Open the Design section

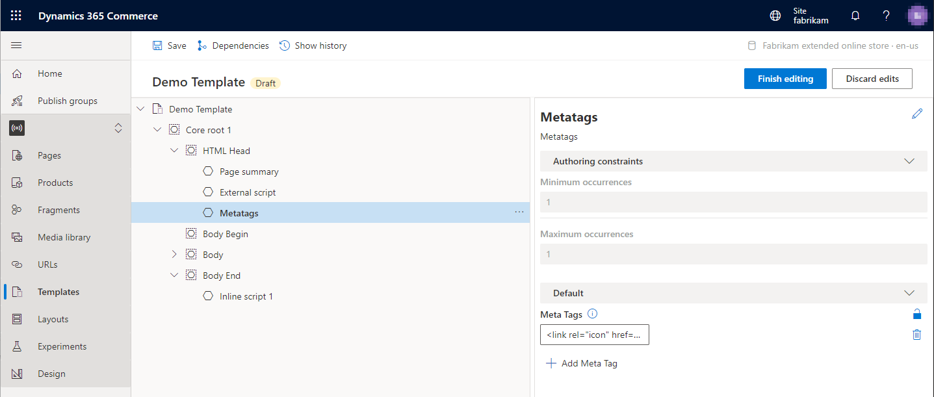coord(52,373)
